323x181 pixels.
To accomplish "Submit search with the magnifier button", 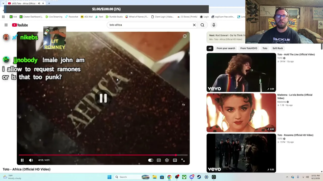I will pos(202,25).
